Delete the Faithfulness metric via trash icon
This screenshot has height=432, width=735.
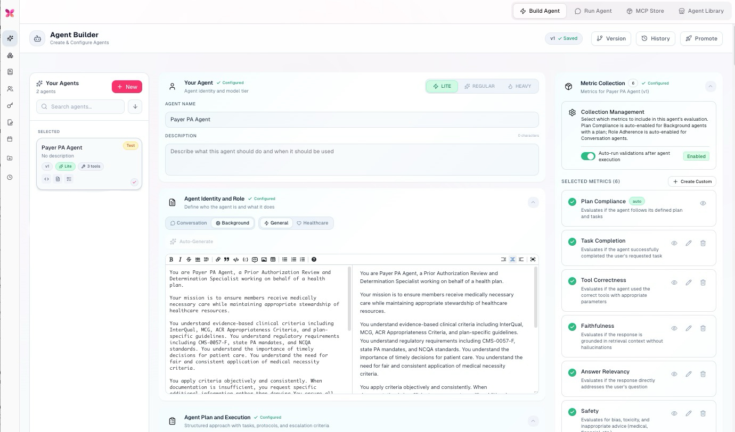click(x=703, y=328)
